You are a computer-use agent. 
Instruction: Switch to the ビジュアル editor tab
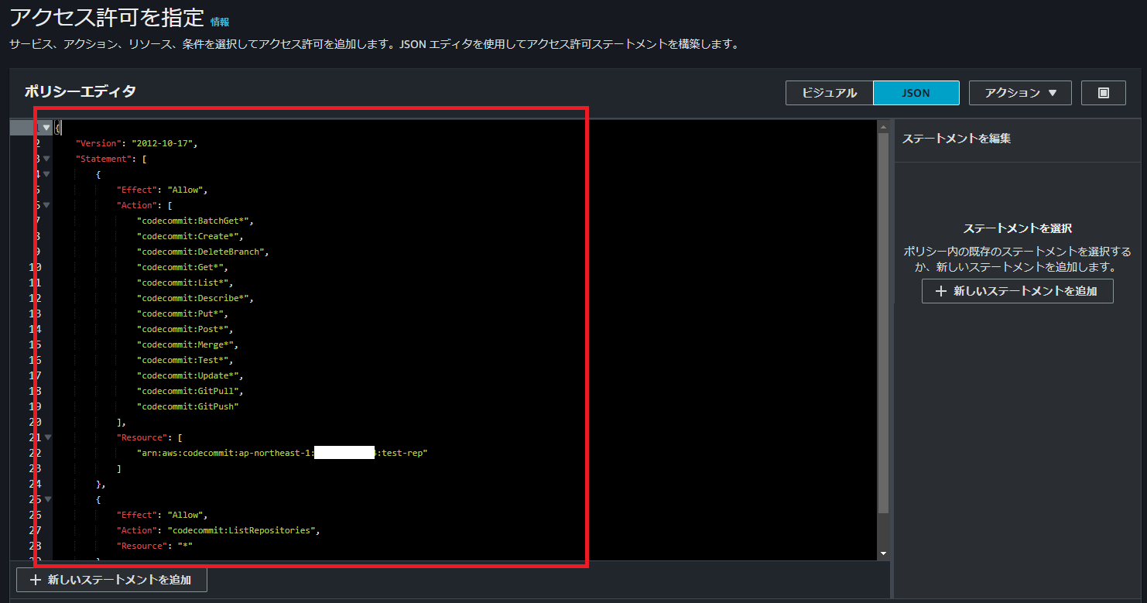[829, 92]
